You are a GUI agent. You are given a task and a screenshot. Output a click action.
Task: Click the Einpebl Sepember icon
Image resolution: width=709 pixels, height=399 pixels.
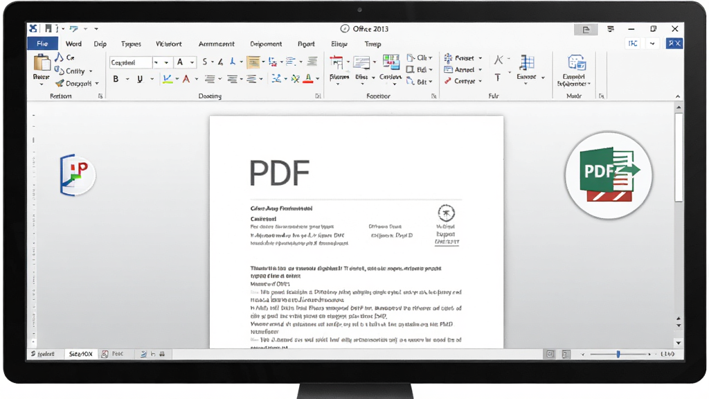tap(577, 63)
